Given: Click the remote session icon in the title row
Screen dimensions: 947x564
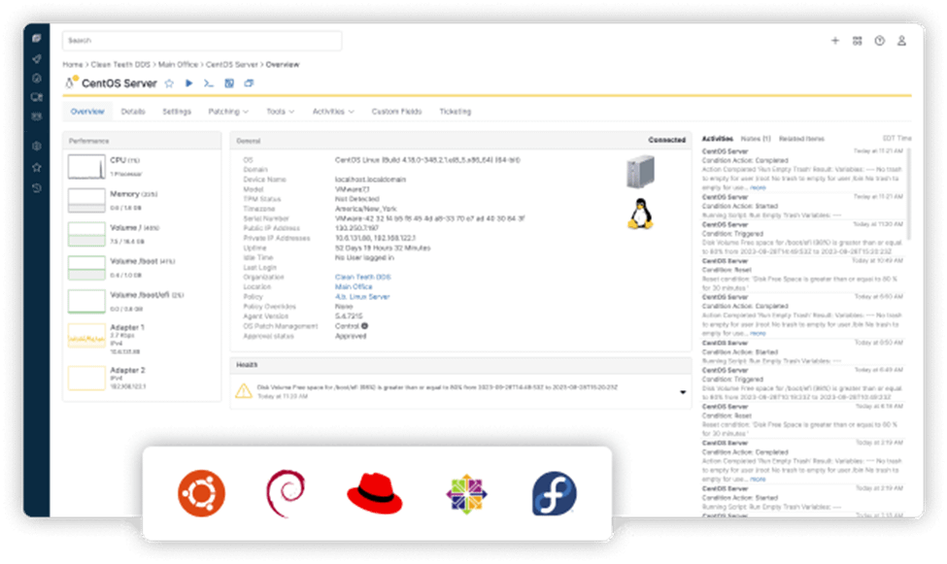Looking at the screenshot, I should click(229, 83).
